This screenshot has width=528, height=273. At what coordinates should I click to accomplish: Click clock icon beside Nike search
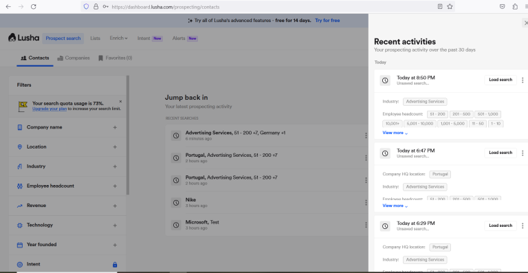176,203
